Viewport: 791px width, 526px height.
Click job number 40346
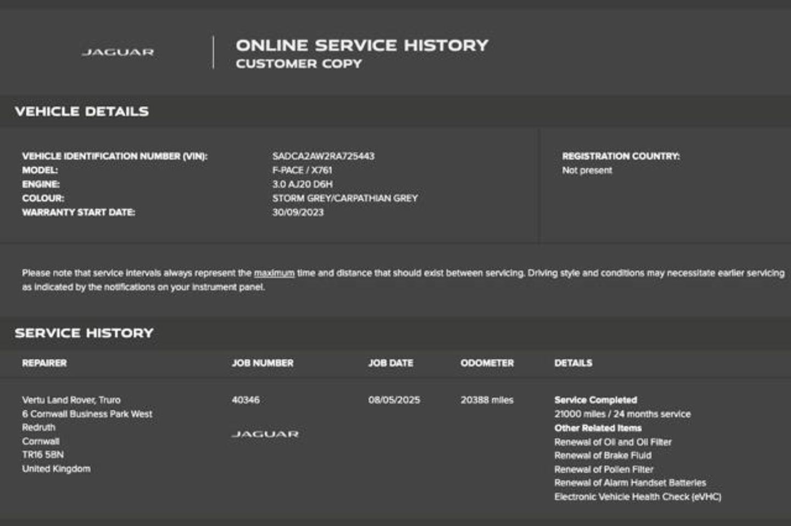[246, 400]
